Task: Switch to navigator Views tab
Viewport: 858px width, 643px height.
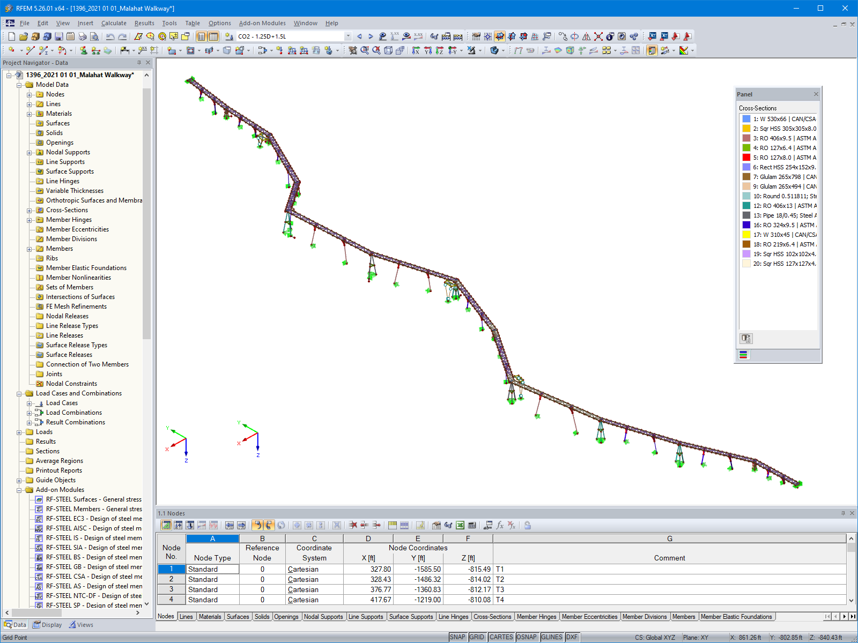Action: click(80, 625)
